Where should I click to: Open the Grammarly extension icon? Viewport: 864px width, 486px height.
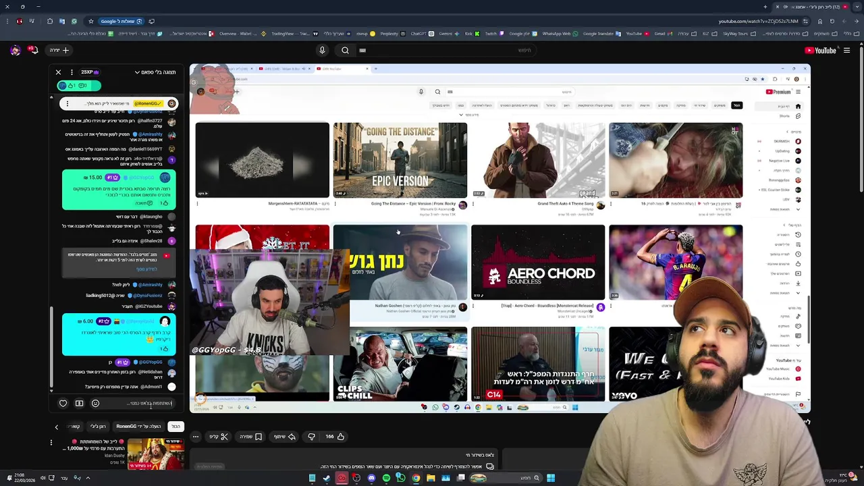pyautogui.click(x=74, y=21)
